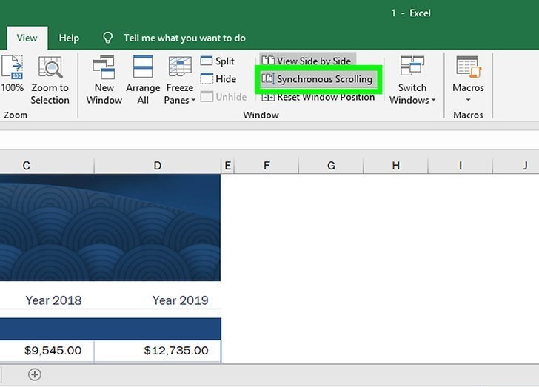Viewport: 539px width, 387px height.
Task: Click the Arrange All icon
Action: point(142,68)
